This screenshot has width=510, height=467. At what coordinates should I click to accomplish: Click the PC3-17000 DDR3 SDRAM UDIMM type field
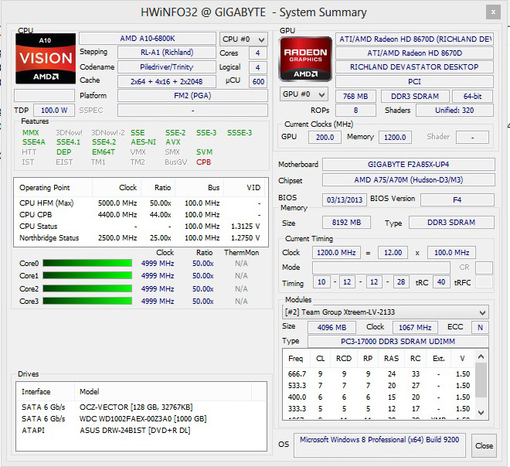398,342
